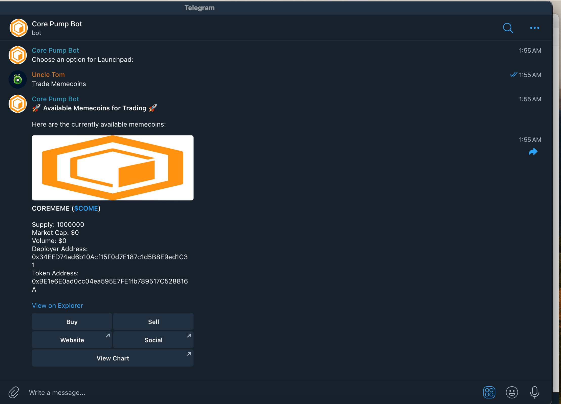The image size is (561, 404).
Task: Click Uncle Tom's kiwi avatar
Action: [17, 79]
